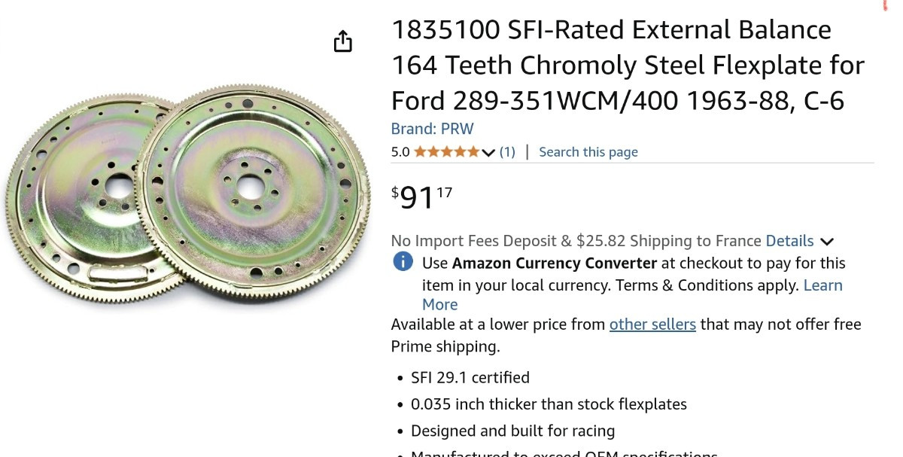Viewport: 903px width, 457px height.
Task: Click the share icon above the product image
Action: click(x=342, y=41)
